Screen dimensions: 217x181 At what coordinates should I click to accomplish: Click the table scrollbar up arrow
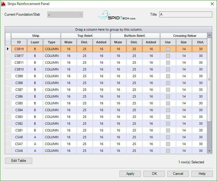pos(210,35)
